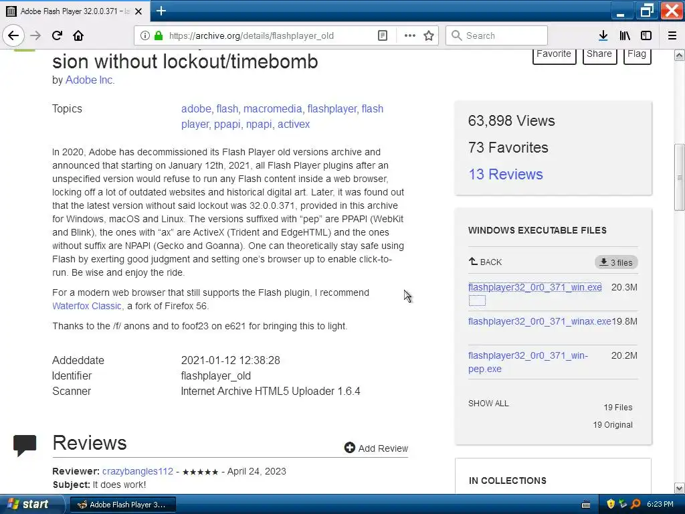Open the 13 Reviews link
685x514 pixels.
click(x=506, y=174)
